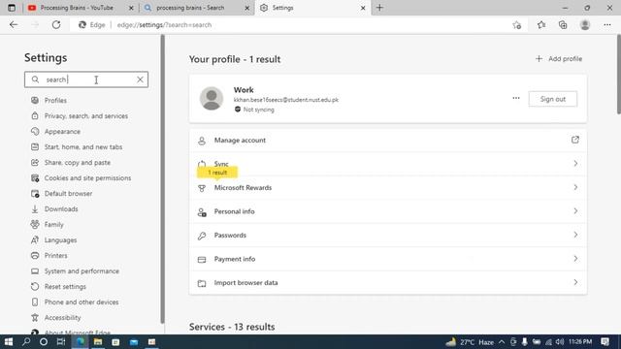Open Cookies and site permissions

point(87,178)
